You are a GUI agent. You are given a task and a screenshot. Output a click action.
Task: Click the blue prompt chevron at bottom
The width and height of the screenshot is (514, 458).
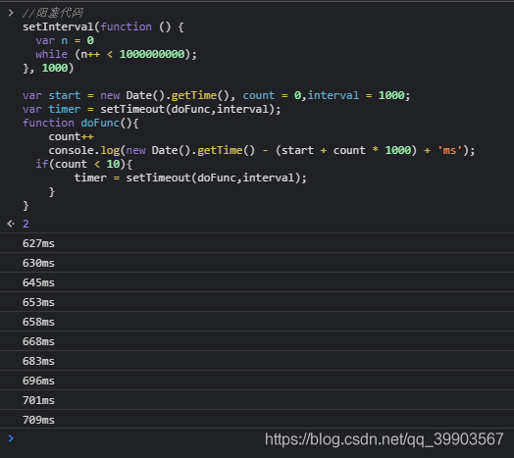tap(11, 438)
